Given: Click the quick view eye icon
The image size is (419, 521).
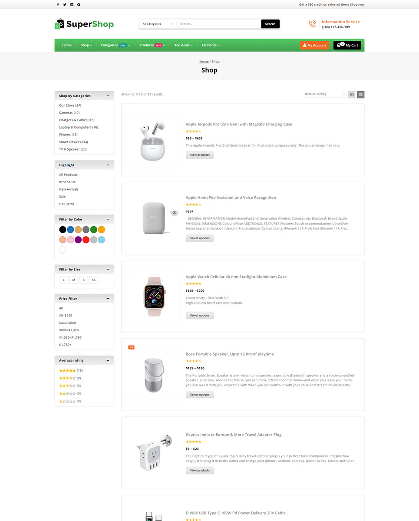Looking at the screenshot, I should click(x=174, y=213).
